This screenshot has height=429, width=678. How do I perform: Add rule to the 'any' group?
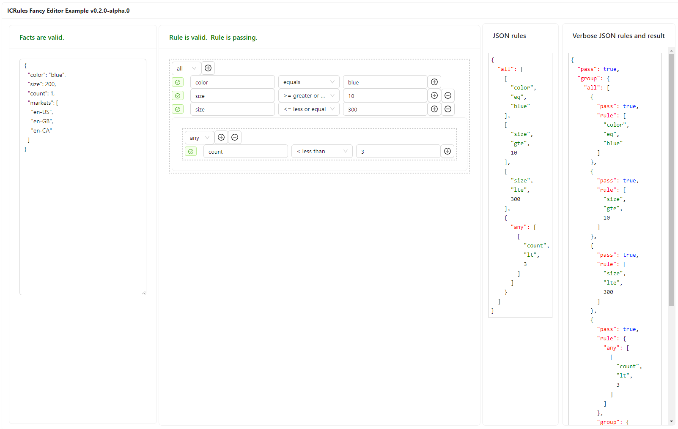click(221, 137)
